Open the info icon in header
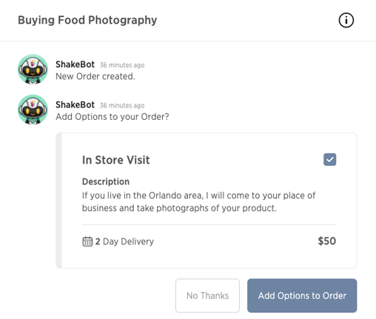The image size is (376, 319). click(x=346, y=20)
